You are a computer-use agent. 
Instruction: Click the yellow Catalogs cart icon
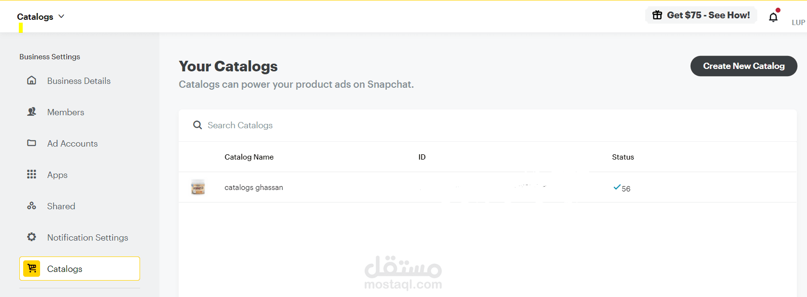click(32, 269)
